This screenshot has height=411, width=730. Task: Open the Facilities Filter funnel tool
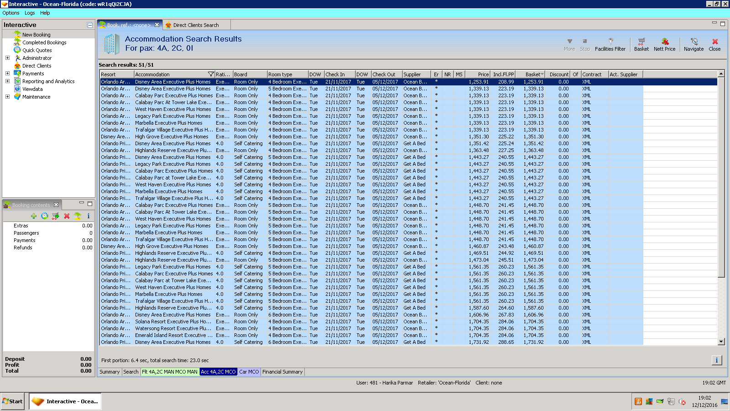610,44
